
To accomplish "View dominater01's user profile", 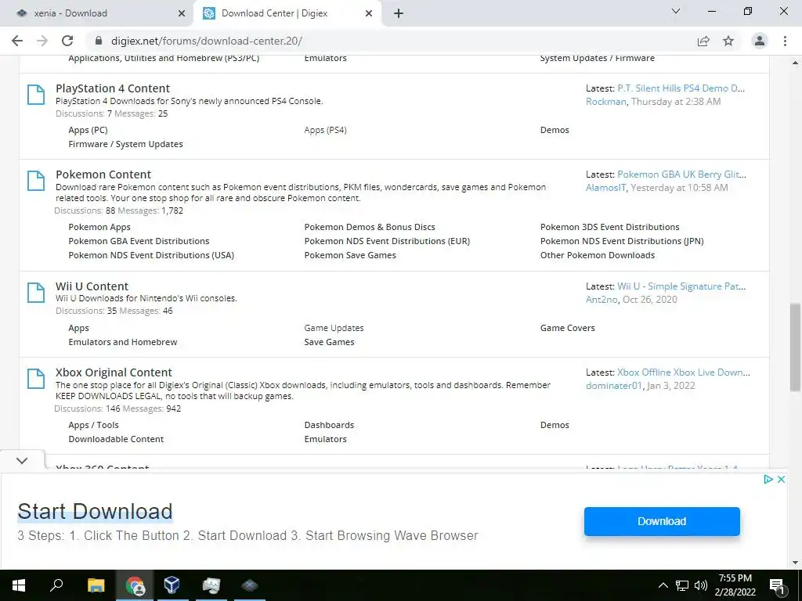I will [614, 386].
